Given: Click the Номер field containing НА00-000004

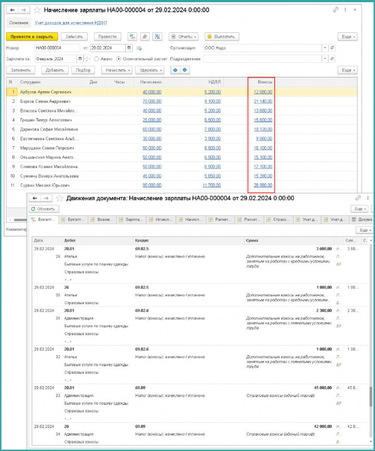Looking at the screenshot, I should coord(57,48).
